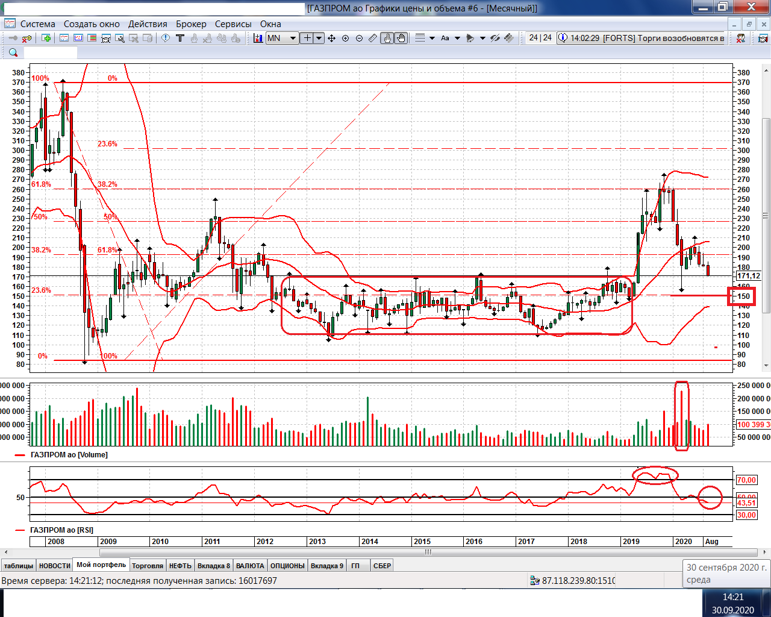
Task: Open the Aa text tool dropdown arrow
Action: [x=457, y=38]
